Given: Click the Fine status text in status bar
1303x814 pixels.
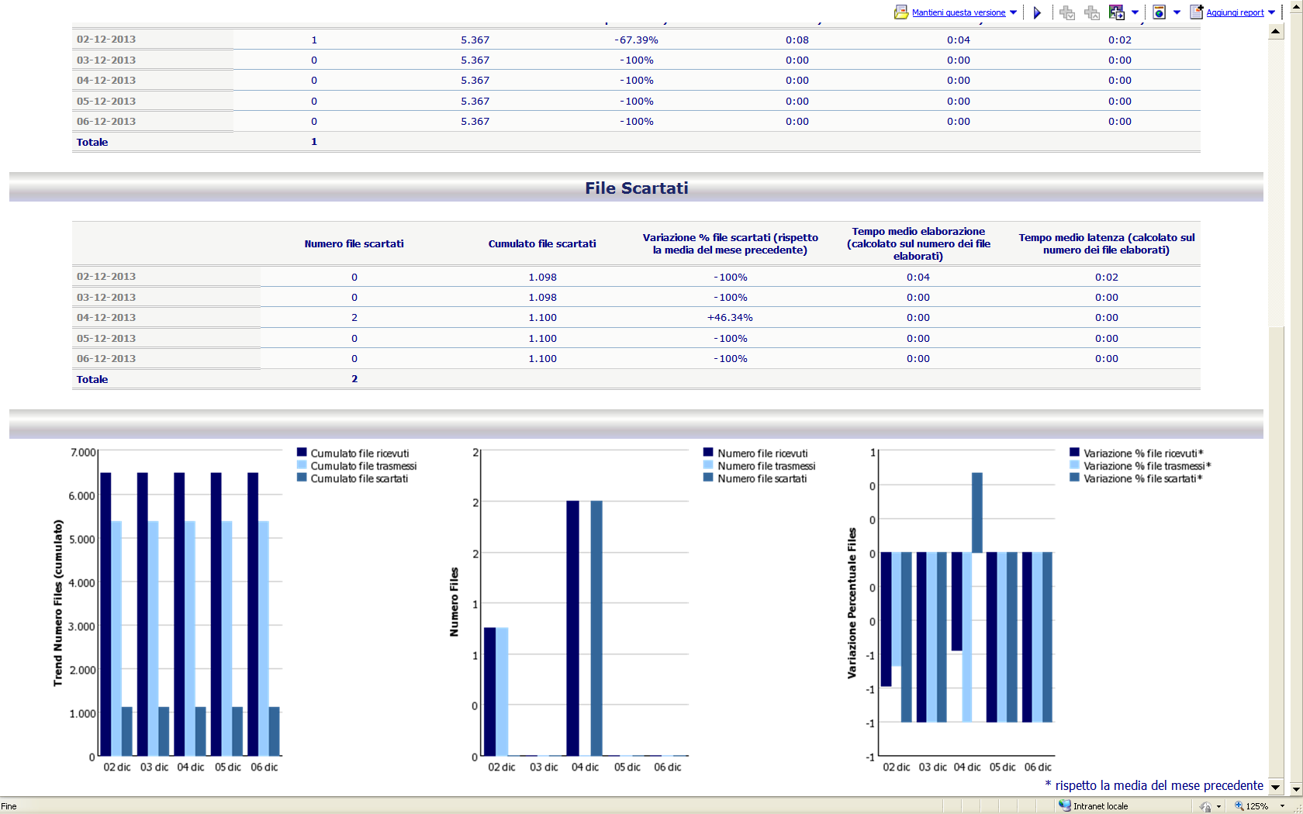Looking at the screenshot, I should click(x=9, y=806).
